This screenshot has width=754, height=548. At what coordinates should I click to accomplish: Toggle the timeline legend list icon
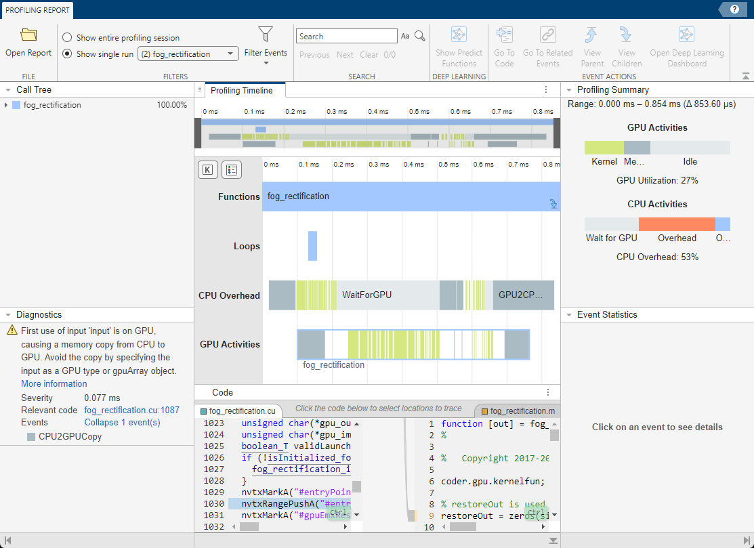tap(232, 169)
